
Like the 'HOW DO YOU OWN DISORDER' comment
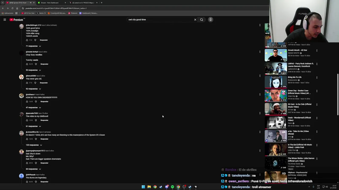[27, 102]
